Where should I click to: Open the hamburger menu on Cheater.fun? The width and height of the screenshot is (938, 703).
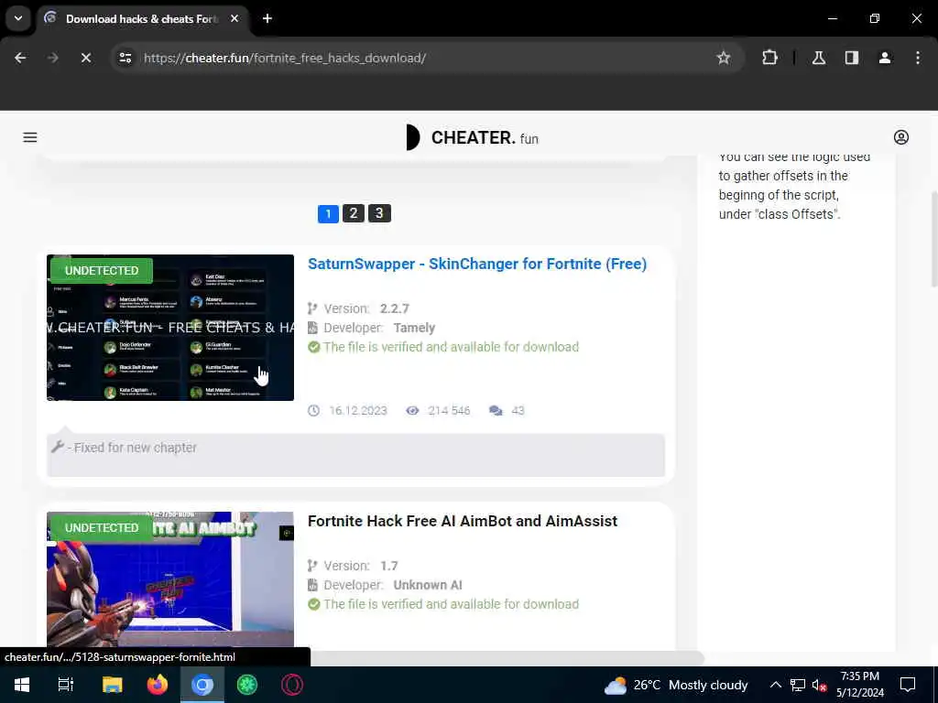(x=30, y=137)
